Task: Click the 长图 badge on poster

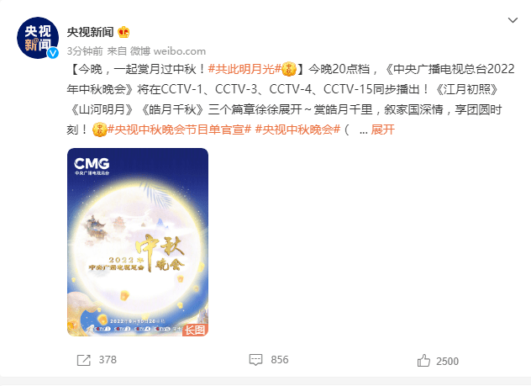Action: 195,330
